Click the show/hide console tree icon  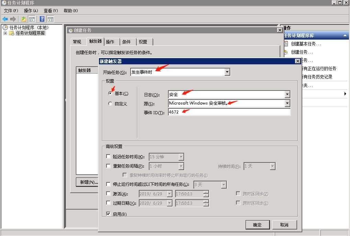pos(32,19)
